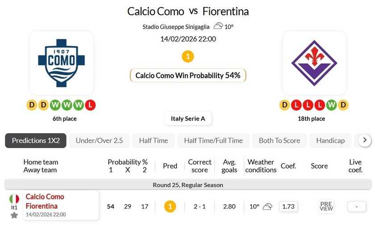This screenshot has width=375, height=225.
Task: Click the Fiorentina club crest
Action: [314, 63]
